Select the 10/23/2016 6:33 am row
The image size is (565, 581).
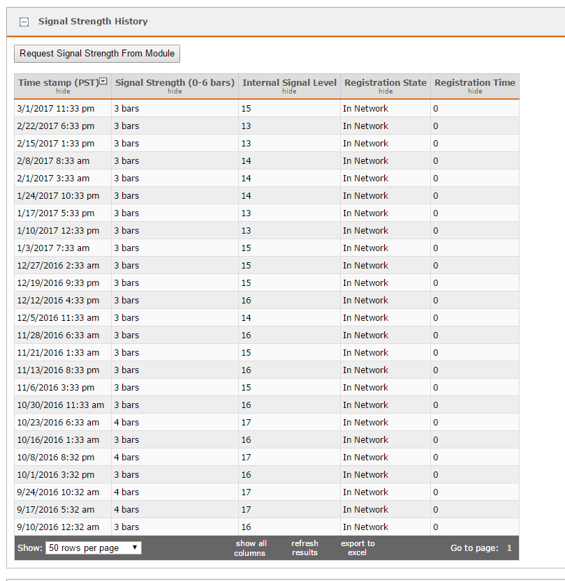pos(58,423)
